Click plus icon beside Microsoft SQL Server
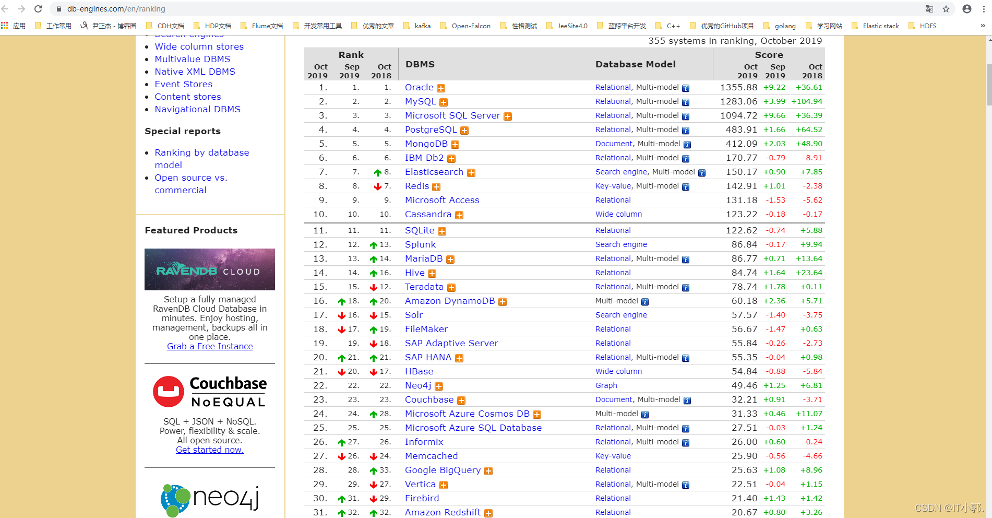Image resolution: width=992 pixels, height=518 pixels. [x=508, y=116]
